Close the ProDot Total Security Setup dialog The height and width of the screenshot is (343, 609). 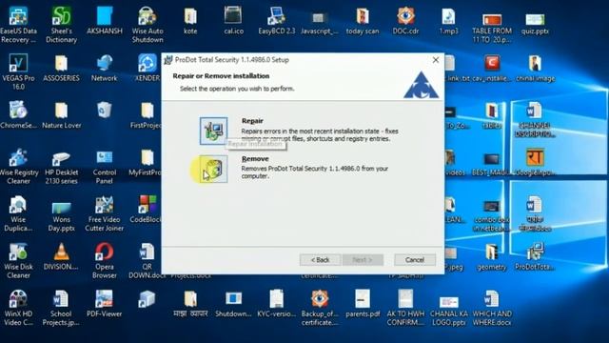436,60
